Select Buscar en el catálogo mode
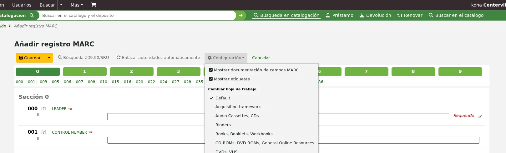Viewport: 506px width, 153px height. [x=456, y=15]
